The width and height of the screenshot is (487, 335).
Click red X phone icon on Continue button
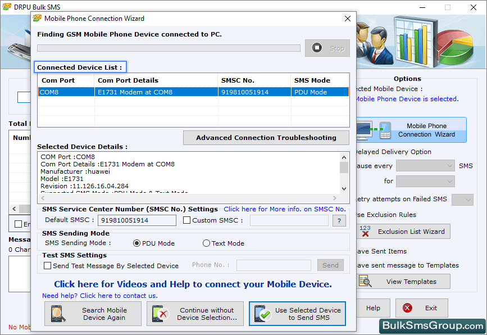pyautogui.click(x=160, y=314)
